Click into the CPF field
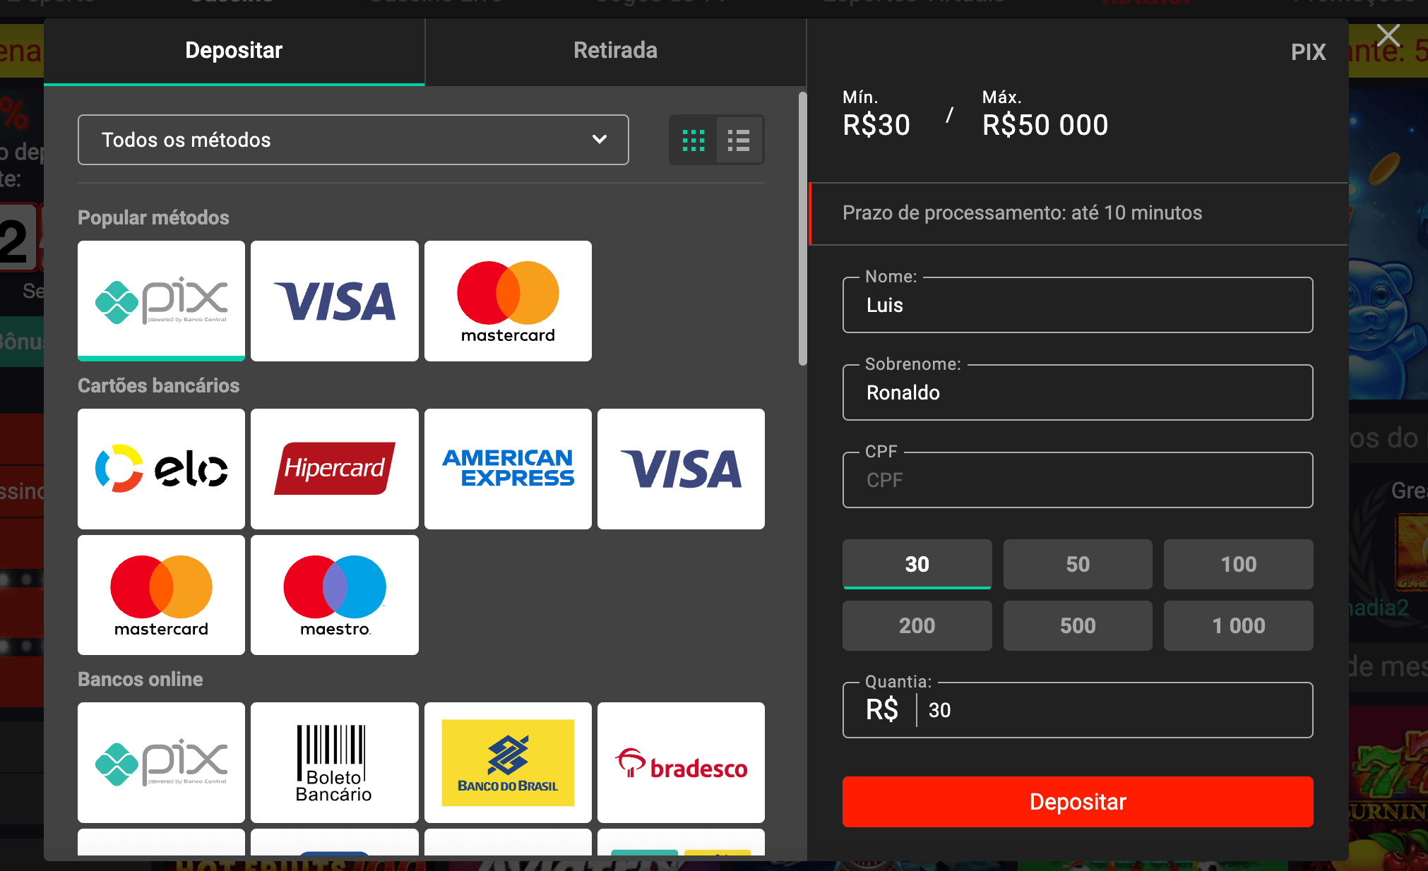The height and width of the screenshot is (871, 1428). pos(1078,480)
